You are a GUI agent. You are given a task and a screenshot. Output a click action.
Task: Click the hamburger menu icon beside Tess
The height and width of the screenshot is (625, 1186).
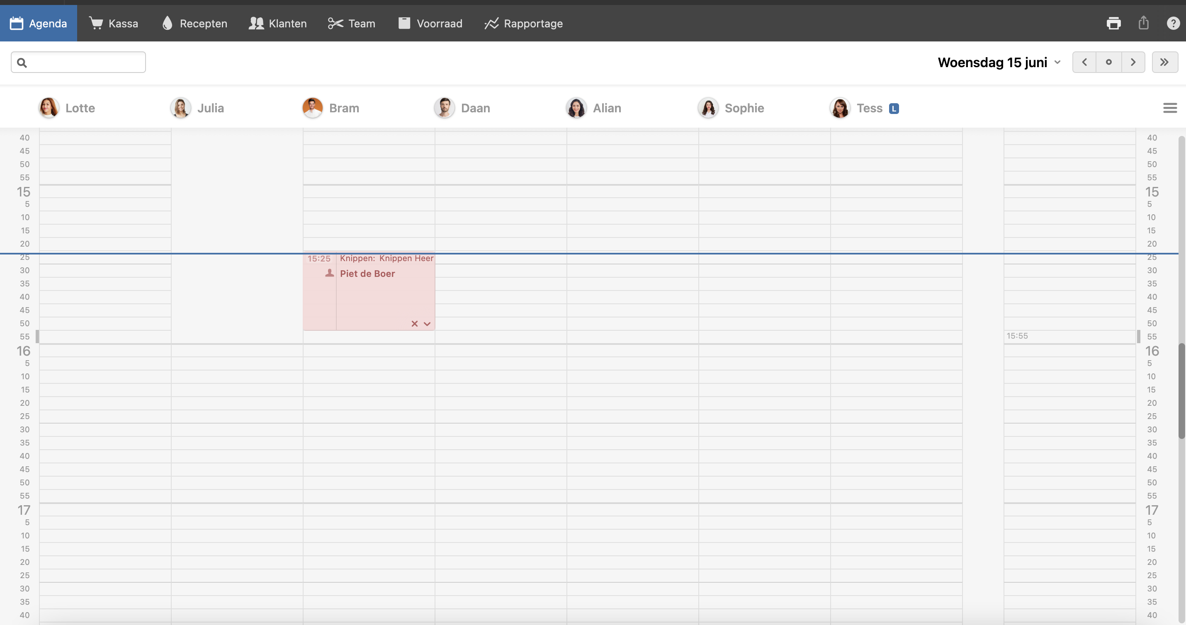[1169, 108]
